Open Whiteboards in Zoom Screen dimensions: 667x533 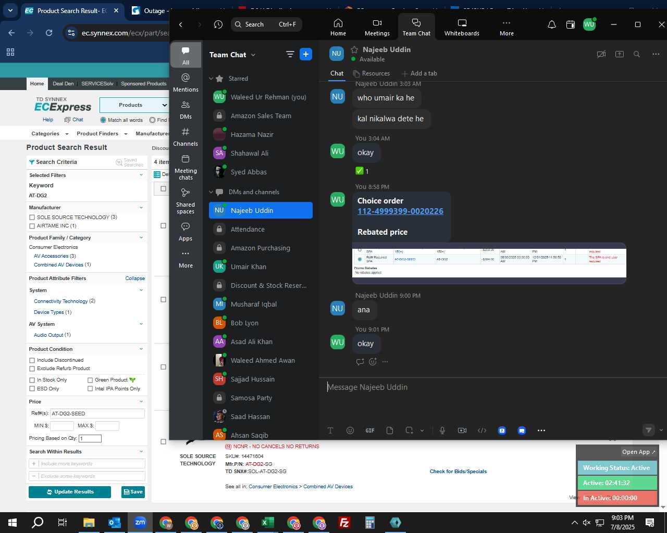point(462,27)
